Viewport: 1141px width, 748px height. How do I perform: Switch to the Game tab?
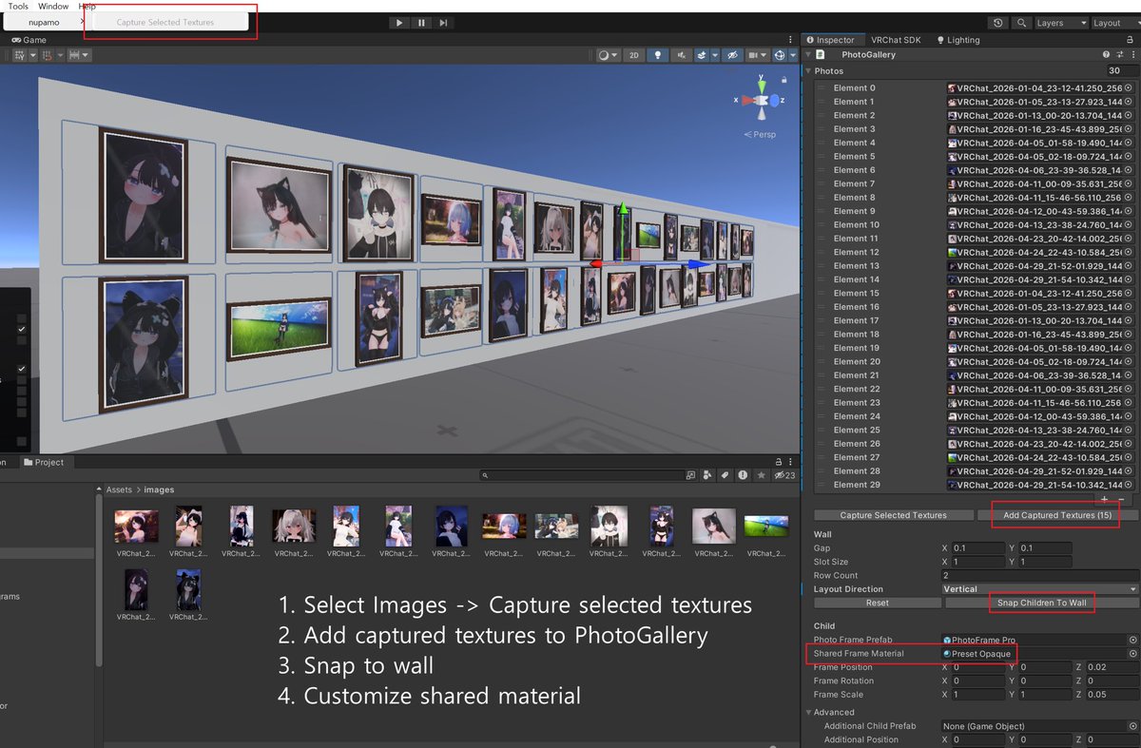[x=29, y=40]
